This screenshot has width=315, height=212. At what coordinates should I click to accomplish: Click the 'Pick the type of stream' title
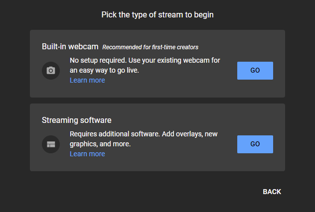tap(157, 15)
